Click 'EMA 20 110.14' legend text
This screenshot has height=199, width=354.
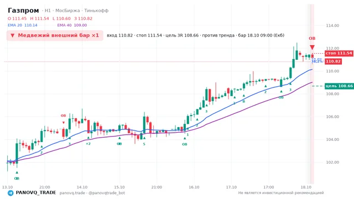pos(23,25)
